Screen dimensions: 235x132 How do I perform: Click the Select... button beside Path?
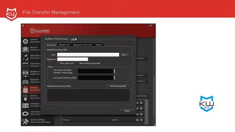coord(124,55)
